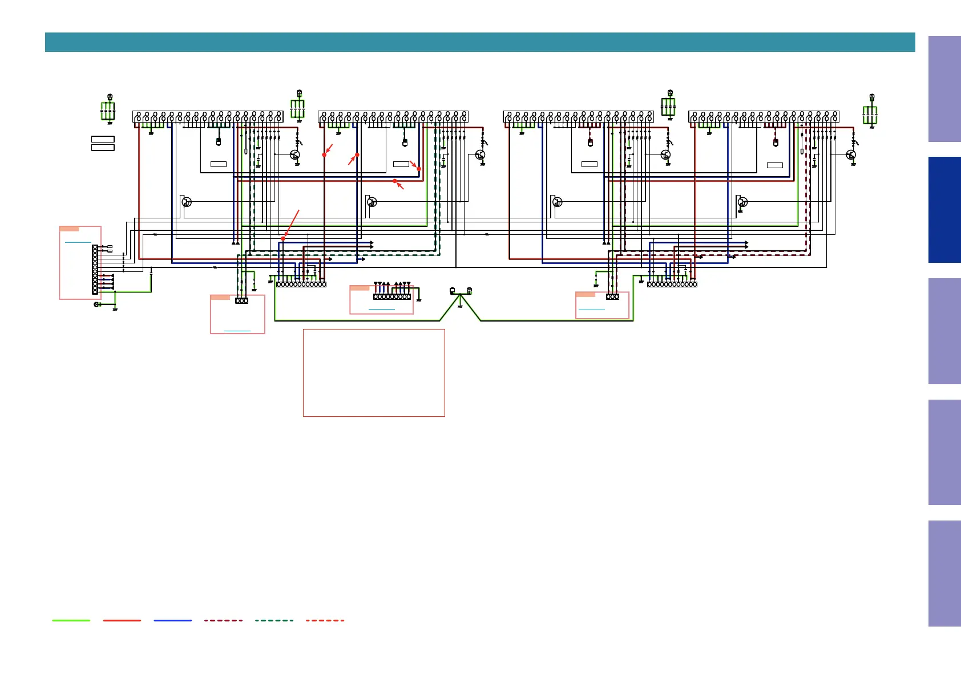Select the rightmost long connector strip at the top
Viewport: 961px width, 679px height.
tap(764, 116)
